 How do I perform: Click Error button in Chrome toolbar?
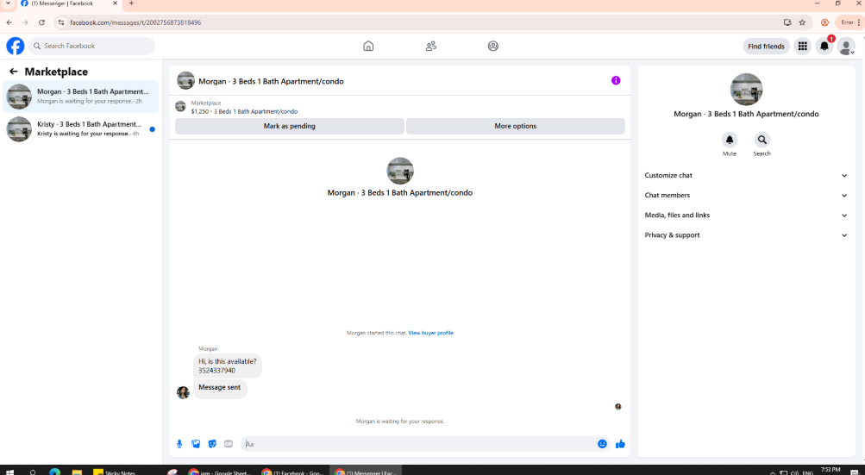pos(849,22)
